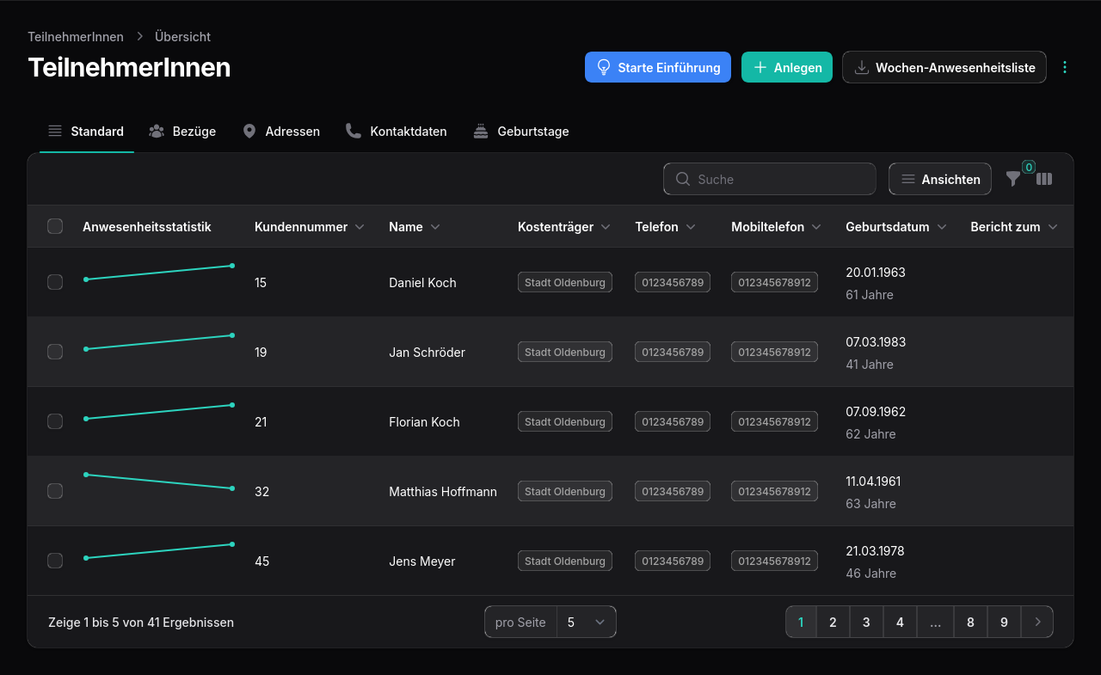Open the Ansichten views button
This screenshot has height=675, width=1101.
pos(940,179)
